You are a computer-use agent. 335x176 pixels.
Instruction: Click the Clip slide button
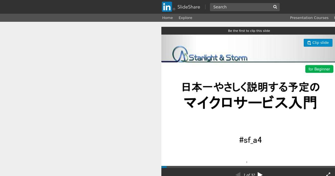pos(318,43)
